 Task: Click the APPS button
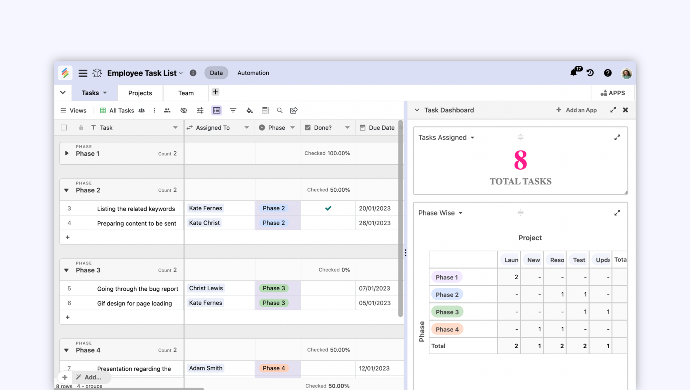coord(613,93)
